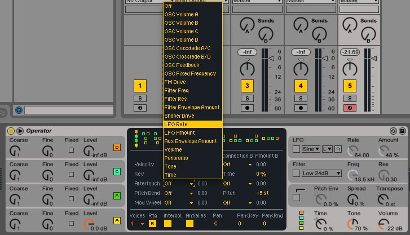This screenshot has height=235, width=410.
Task: Activate track 3 button
Action: point(247,86)
